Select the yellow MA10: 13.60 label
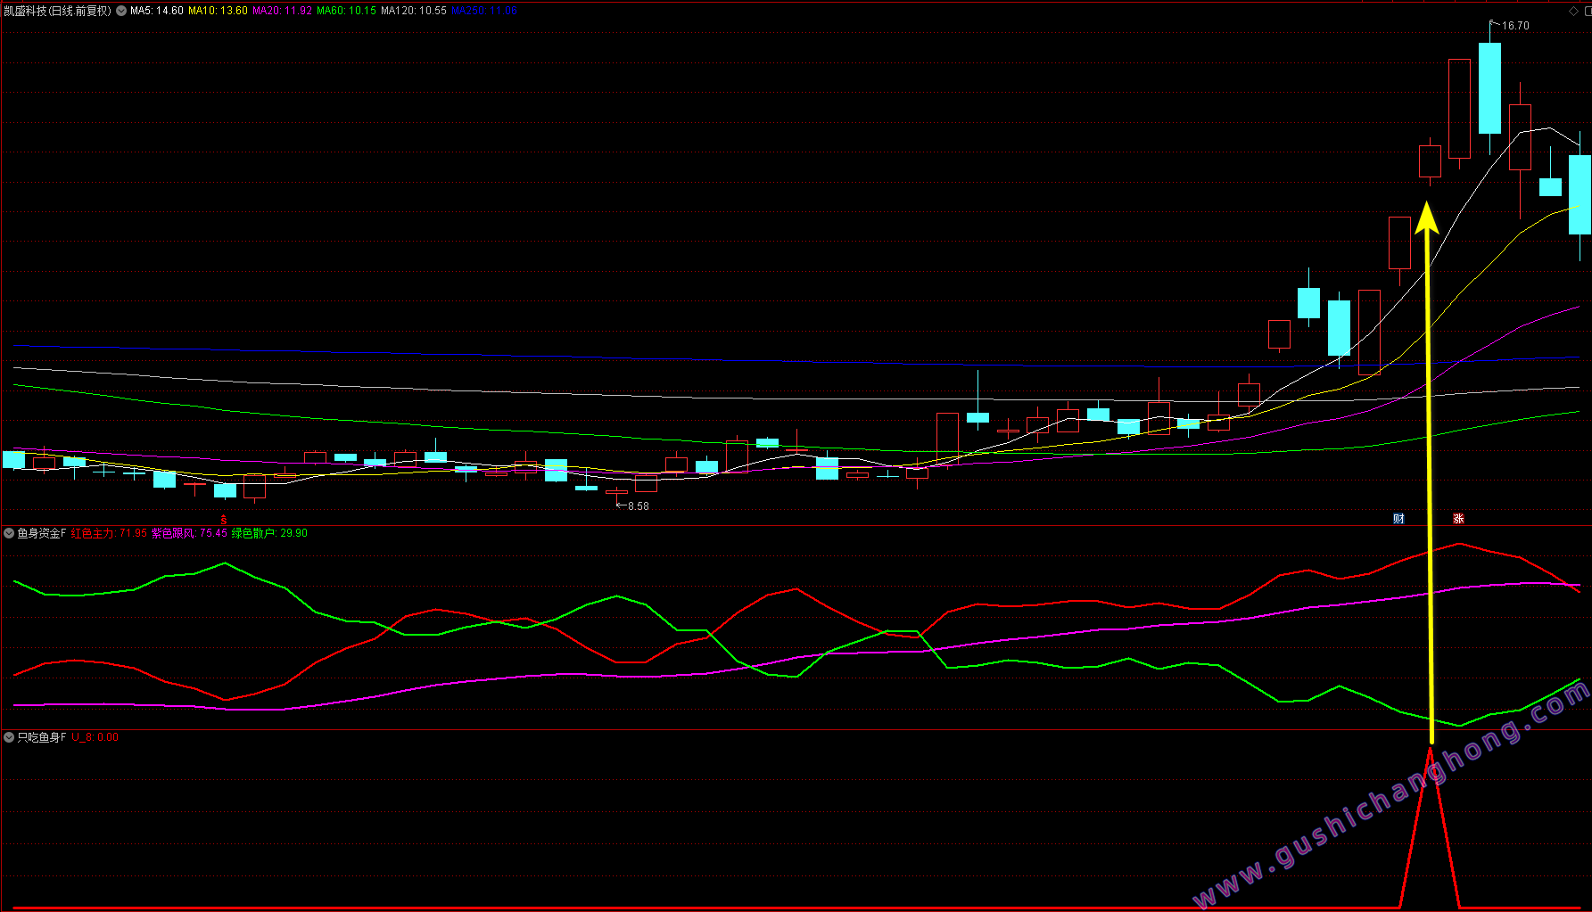 (218, 12)
